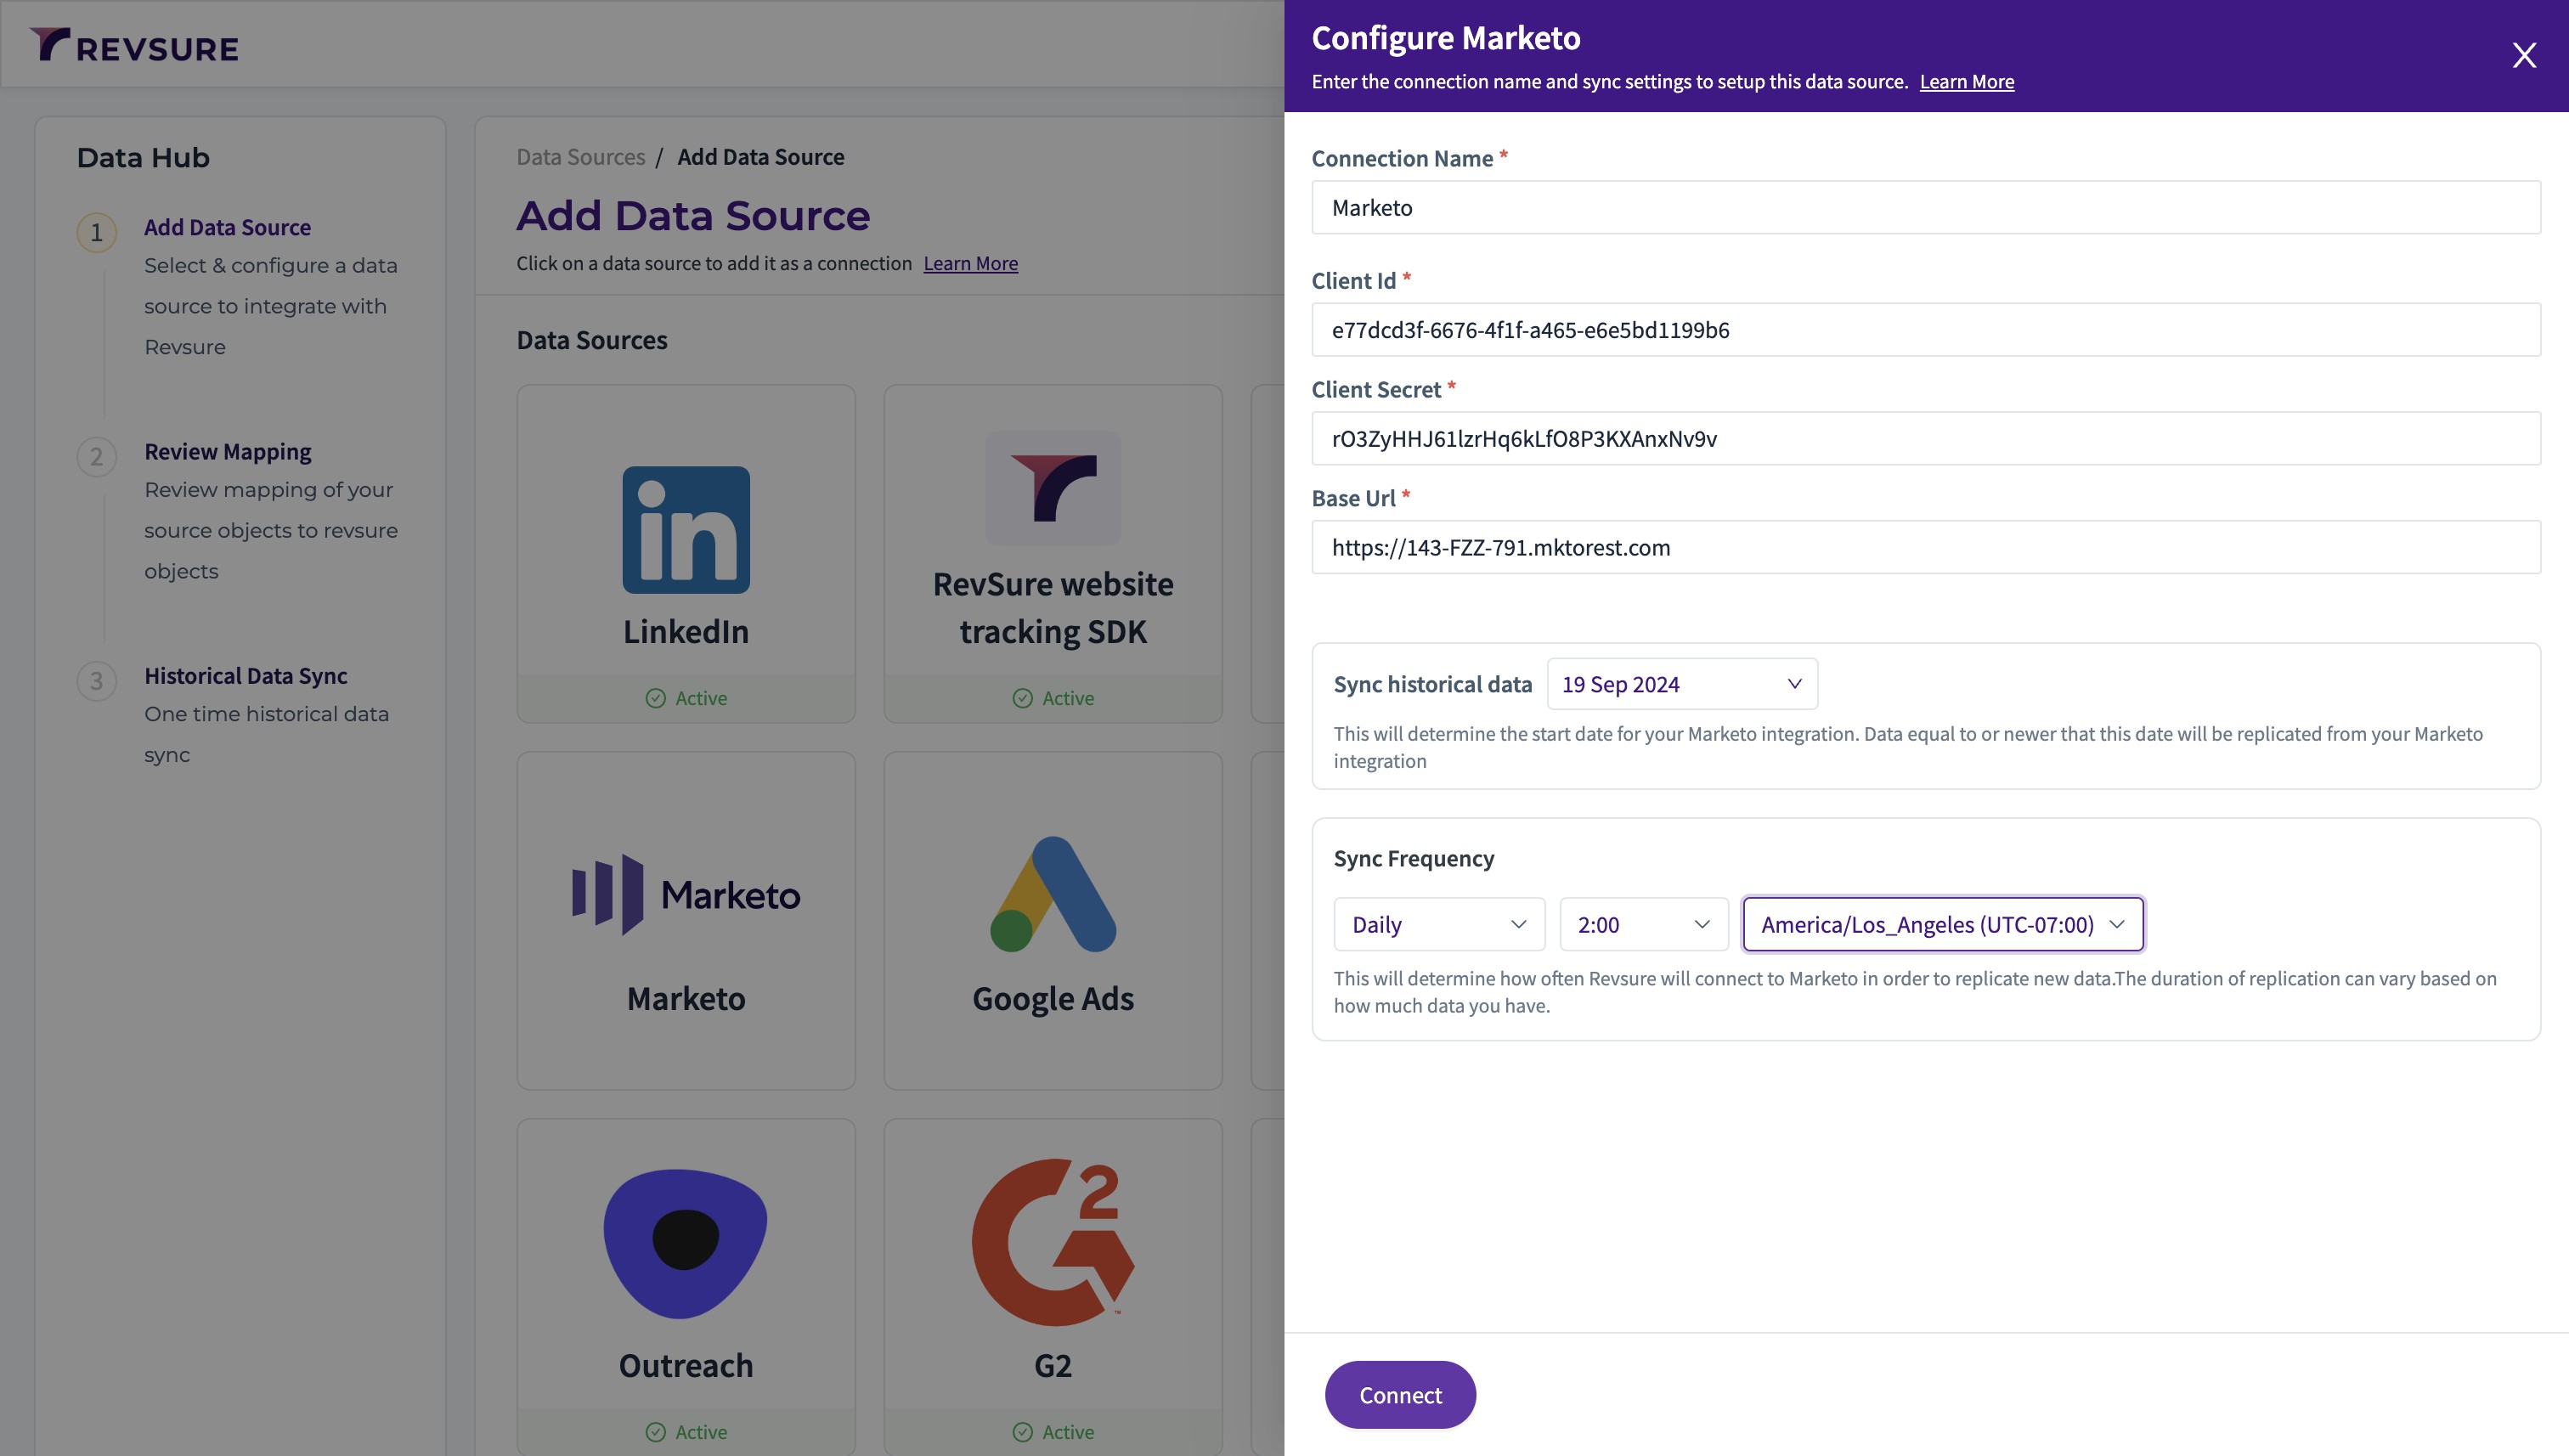Focus the Connection Name input field
The width and height of the screenshot is (2569, 1456).
click(x=1925, y=207)
